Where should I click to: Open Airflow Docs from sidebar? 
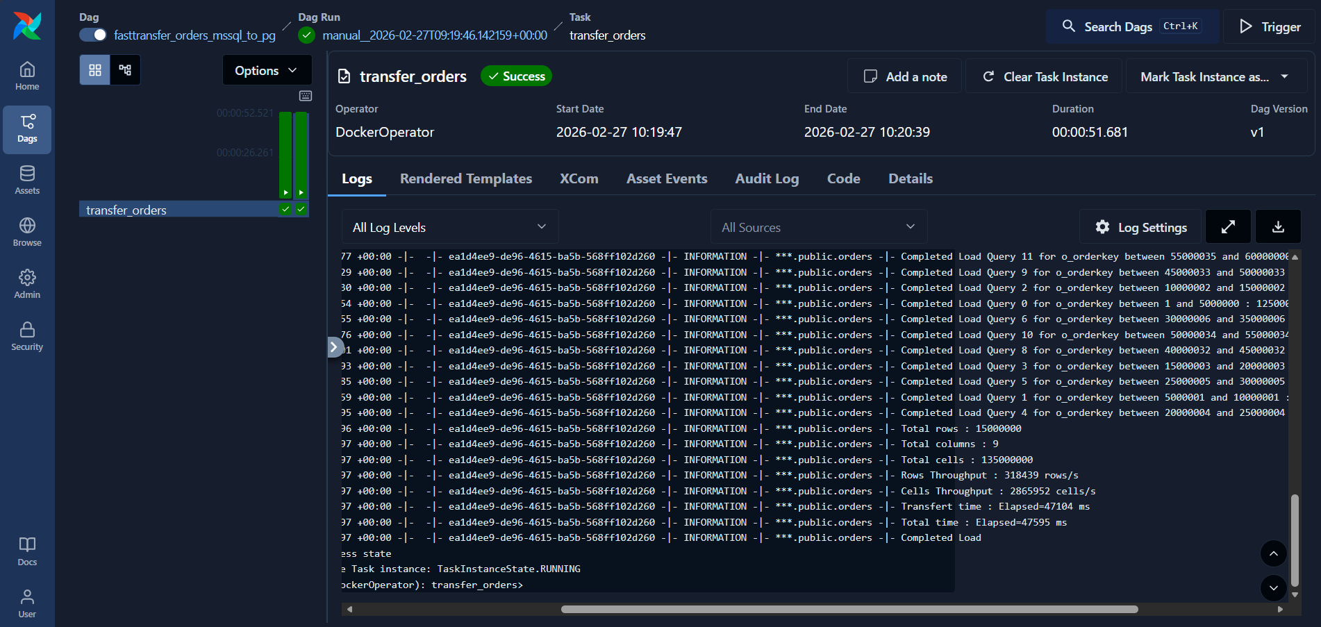(x=27, y=551)
